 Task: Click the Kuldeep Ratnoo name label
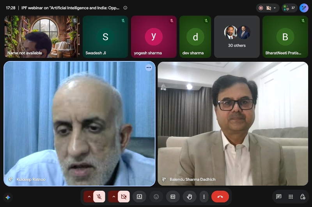31,179
